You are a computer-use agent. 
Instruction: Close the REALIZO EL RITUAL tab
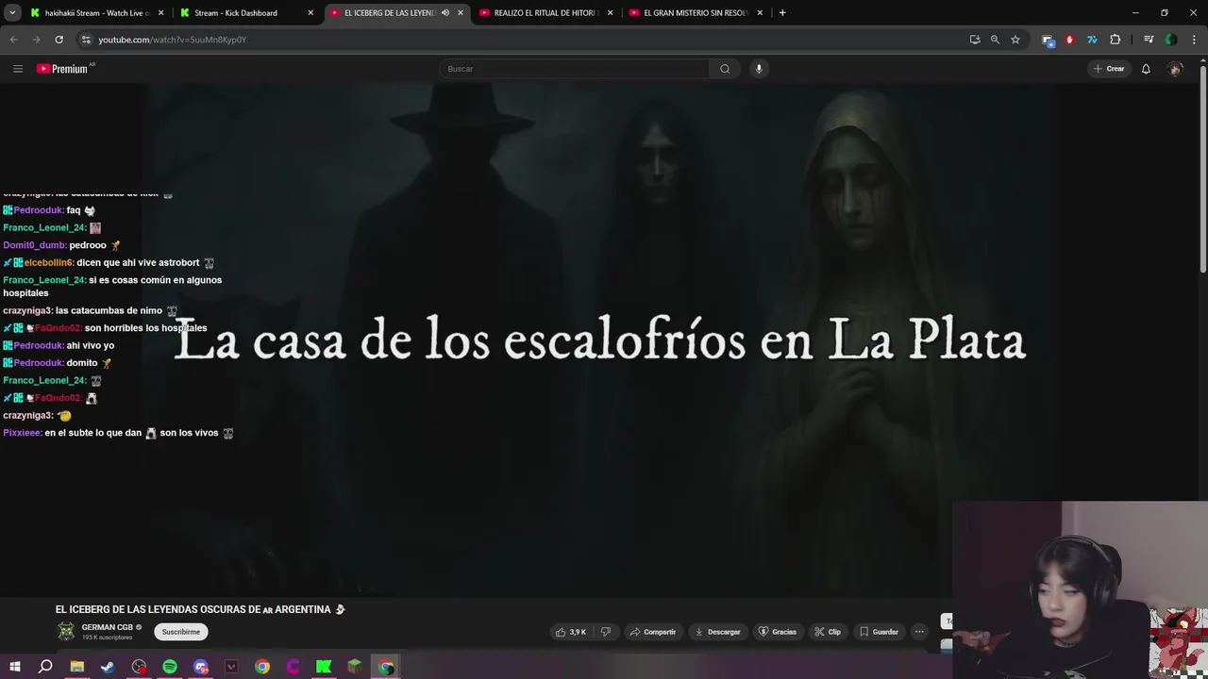[x=610, y=13]
